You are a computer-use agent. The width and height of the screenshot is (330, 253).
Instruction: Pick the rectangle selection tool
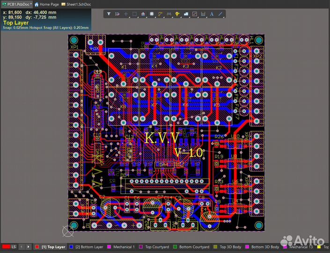pos(134,14)
